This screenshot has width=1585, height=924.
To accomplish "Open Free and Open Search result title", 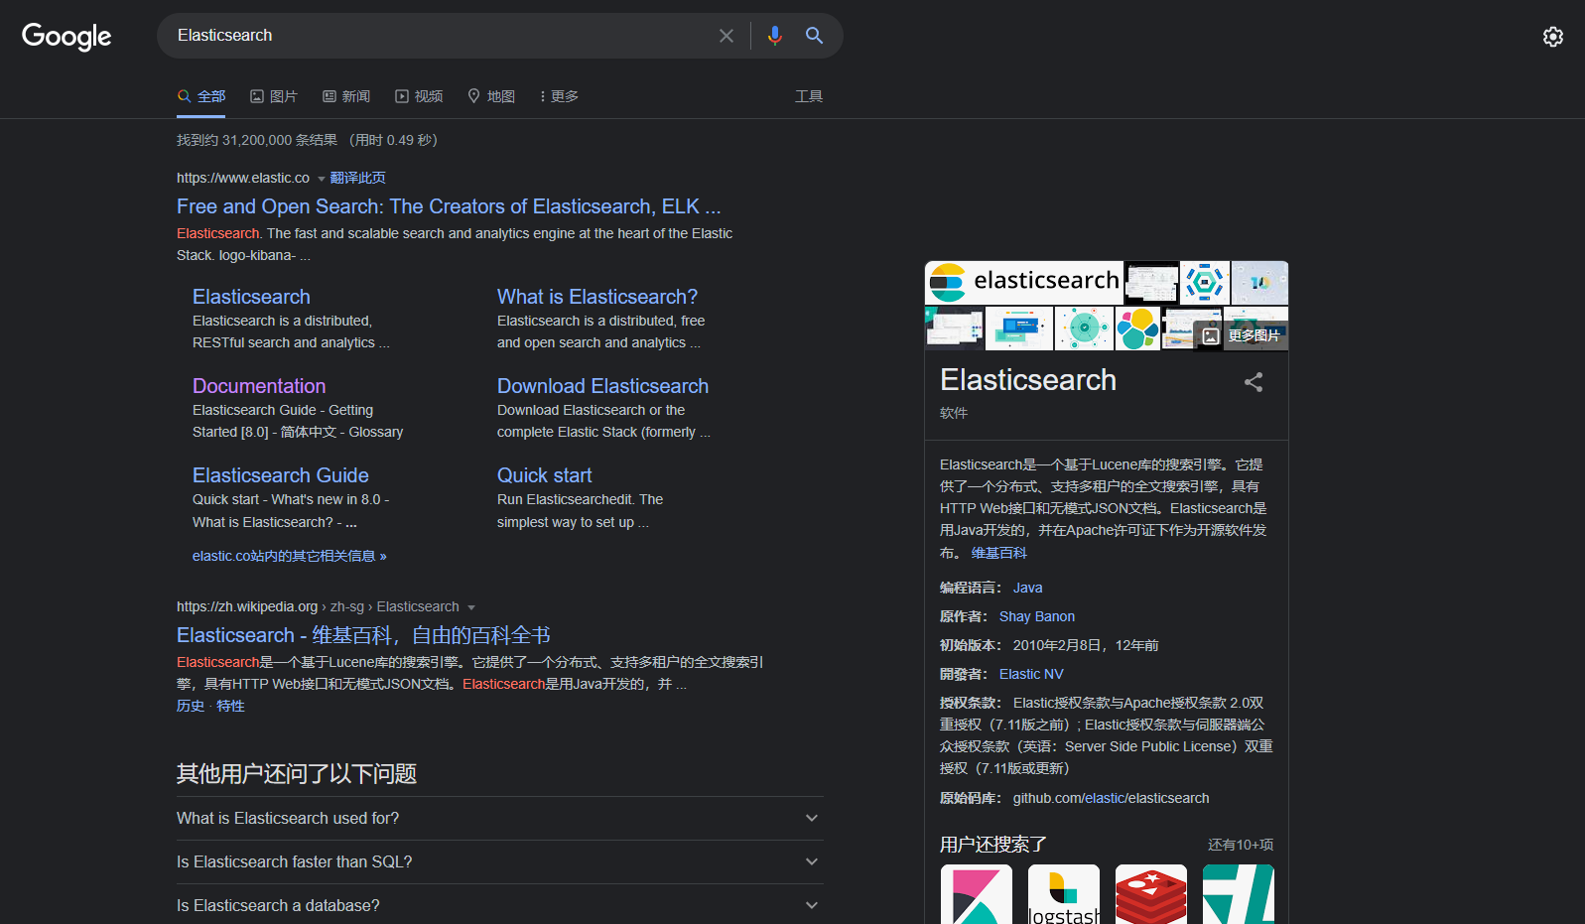I will [449, 206].
